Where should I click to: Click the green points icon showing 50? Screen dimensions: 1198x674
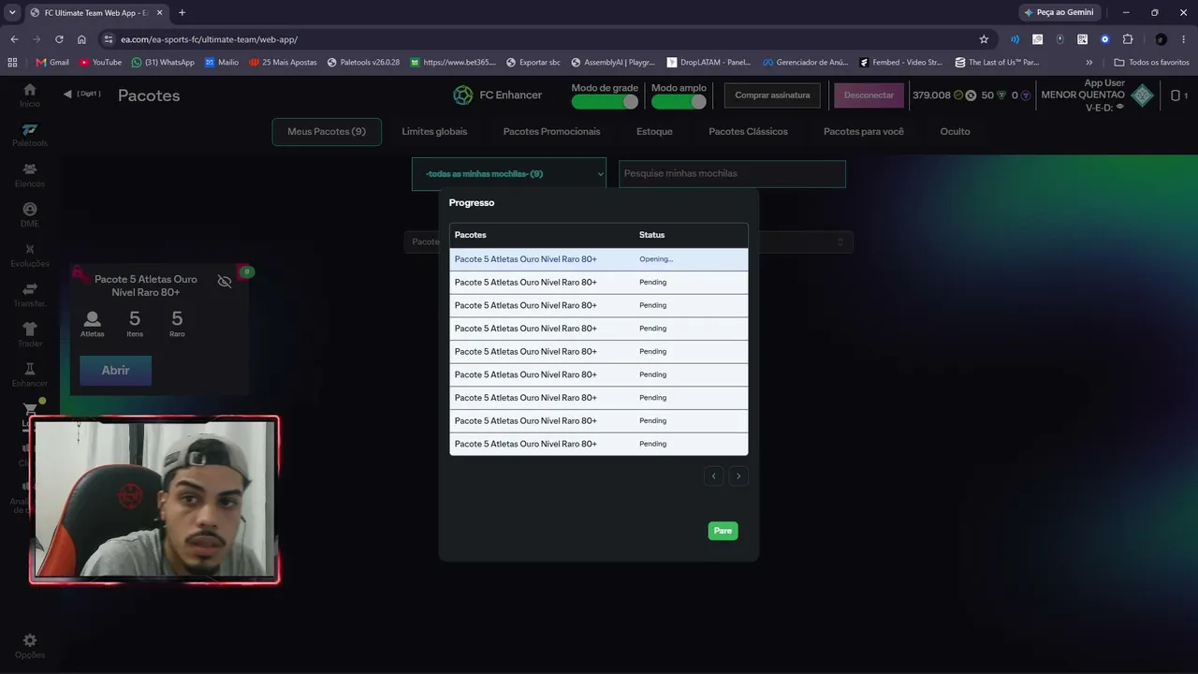[x=1001, y=95]
